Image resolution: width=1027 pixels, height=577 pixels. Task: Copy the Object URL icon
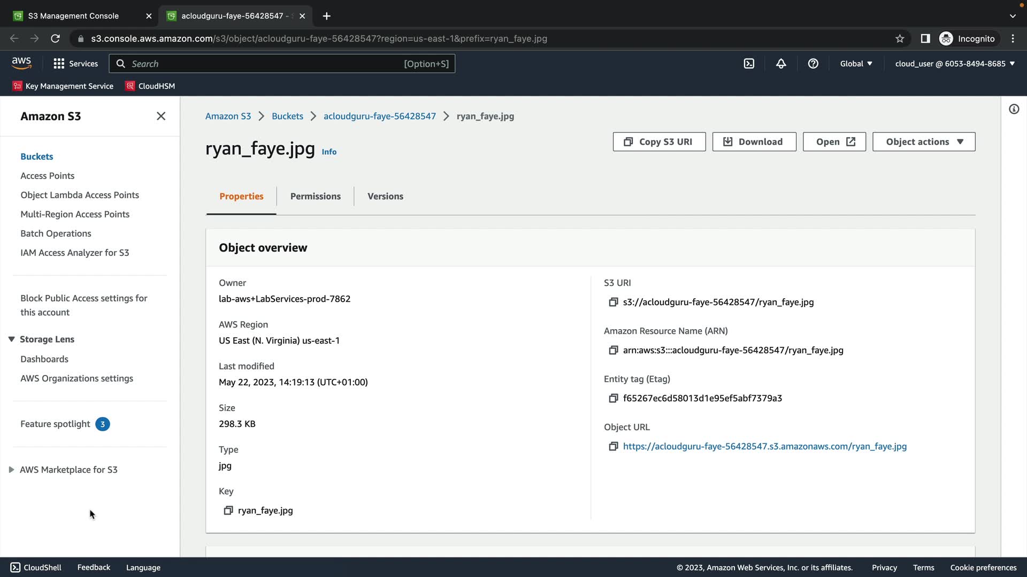[x=613, y=447]
